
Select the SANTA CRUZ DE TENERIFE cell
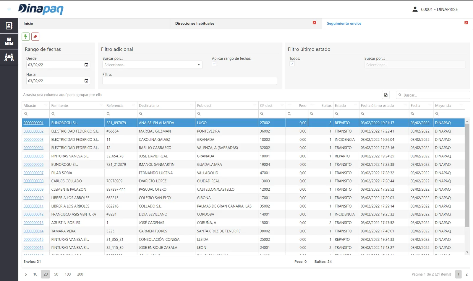coord(227,231)
